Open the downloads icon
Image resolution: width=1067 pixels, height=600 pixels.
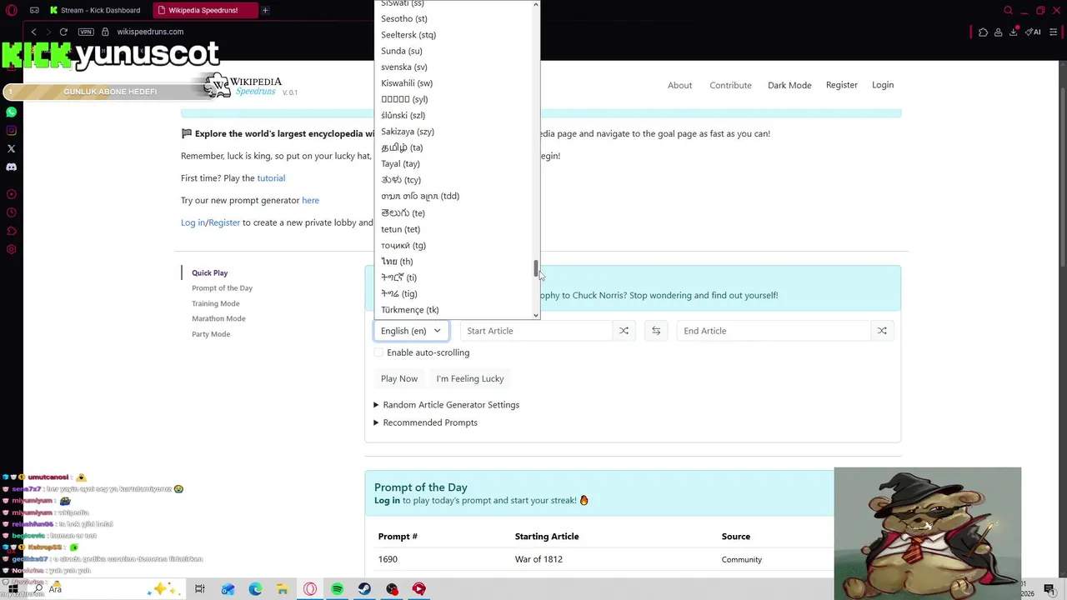(x=1013, y=32)
